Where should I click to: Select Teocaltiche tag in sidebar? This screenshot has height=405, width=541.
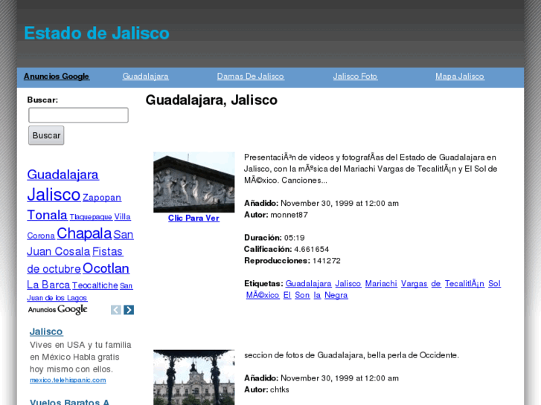click(x=95, y=285)
